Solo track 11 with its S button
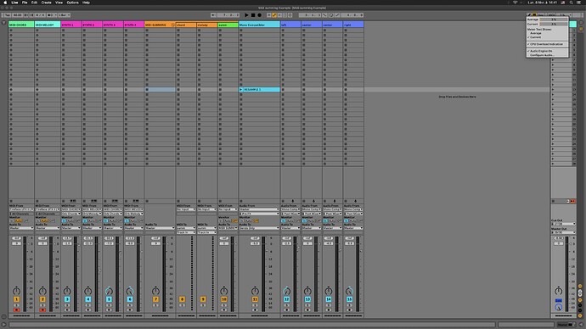 [x=255, y=305]
